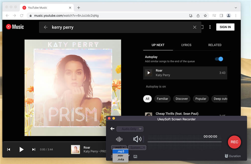Click the speaker volume icon in recorder
The width and height of the screenshot is (251, 164).
[x=137, y=139]
